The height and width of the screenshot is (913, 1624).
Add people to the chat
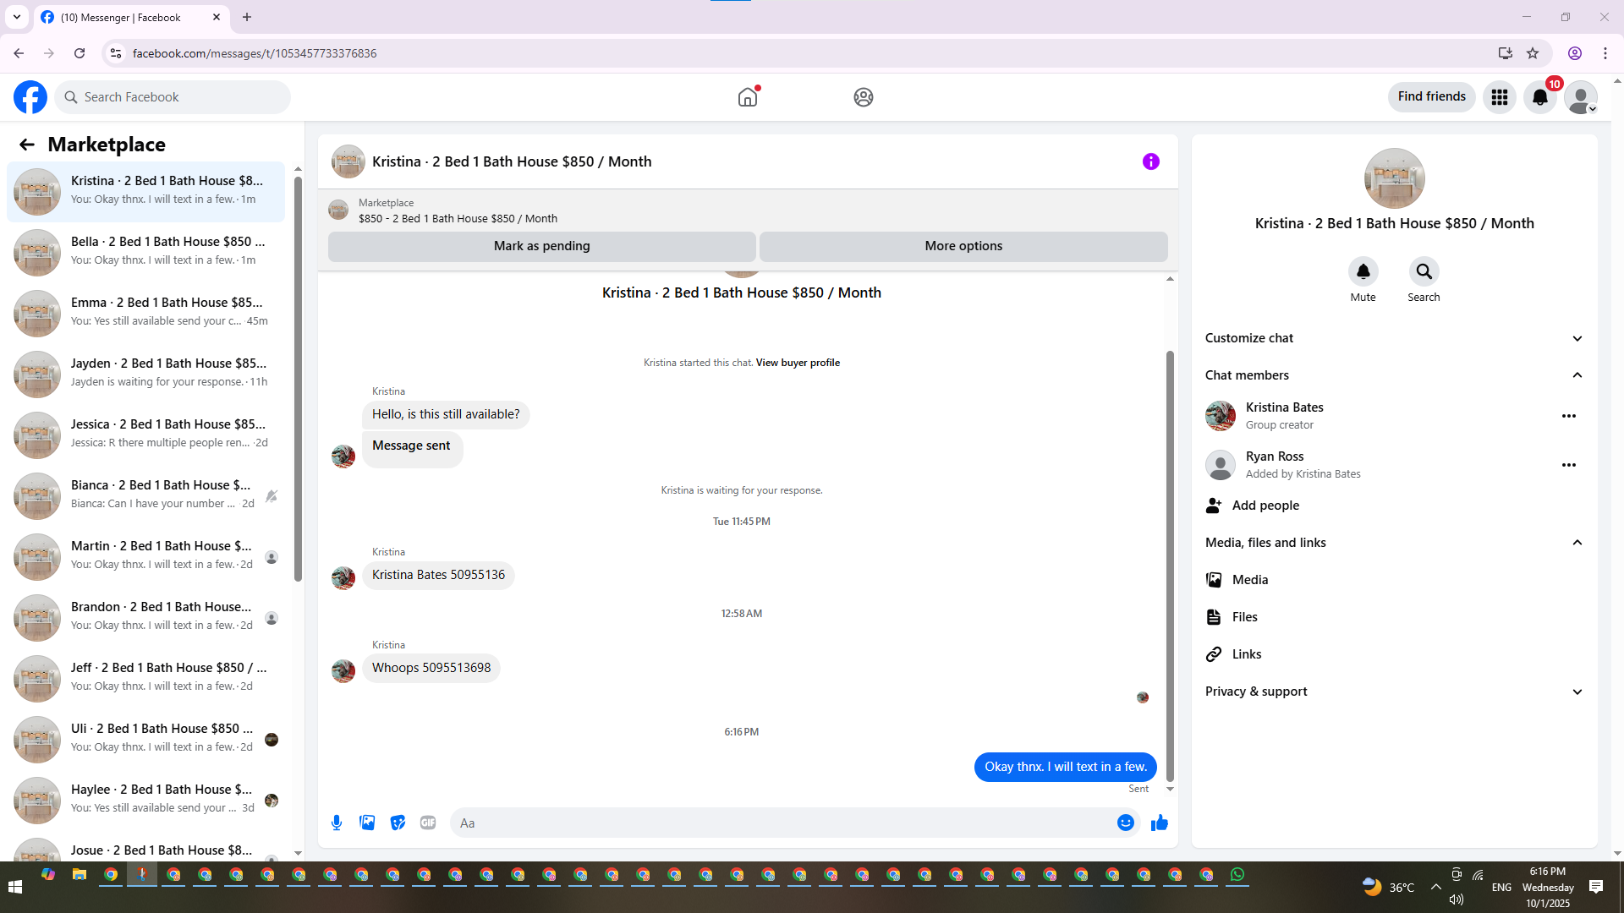pos(1394,506)
